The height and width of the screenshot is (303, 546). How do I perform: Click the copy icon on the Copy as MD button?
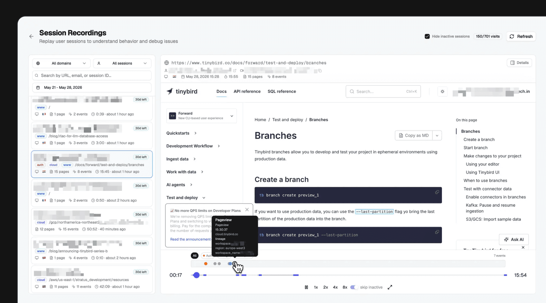[x=401, y=135]
